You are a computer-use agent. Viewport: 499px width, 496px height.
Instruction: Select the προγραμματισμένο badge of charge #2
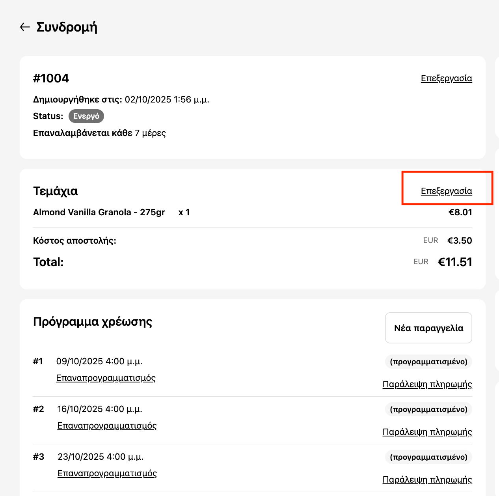(x=428, y=409)
